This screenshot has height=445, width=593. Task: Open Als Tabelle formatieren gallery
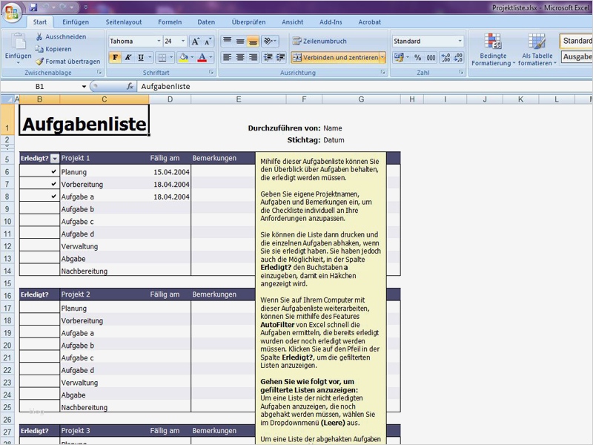point(537,50)
